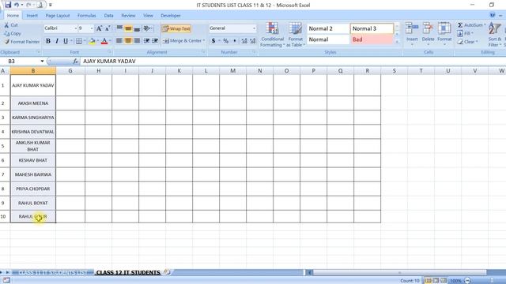The height and width of the screenshot is (284, 506).
Task: Increase font size with Grow Font icon
Action: pyautogui.click(x=99, y=28)
